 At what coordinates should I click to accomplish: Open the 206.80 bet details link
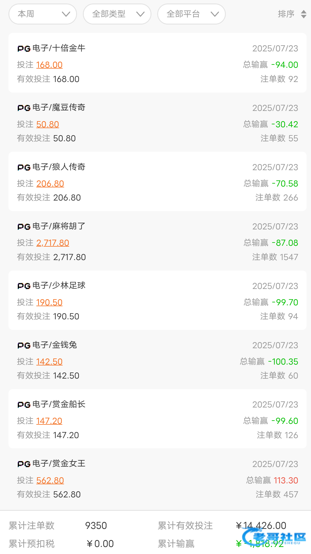[x=50, y=184]
